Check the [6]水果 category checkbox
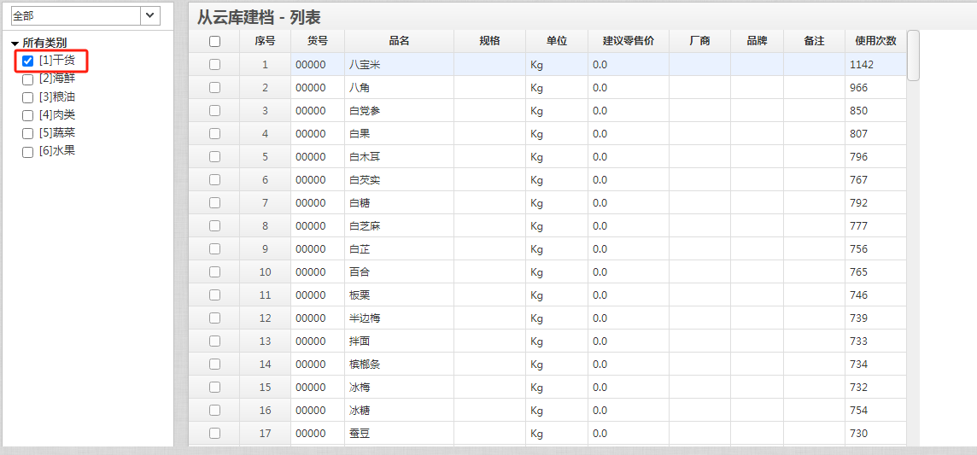 pos(27,152)
